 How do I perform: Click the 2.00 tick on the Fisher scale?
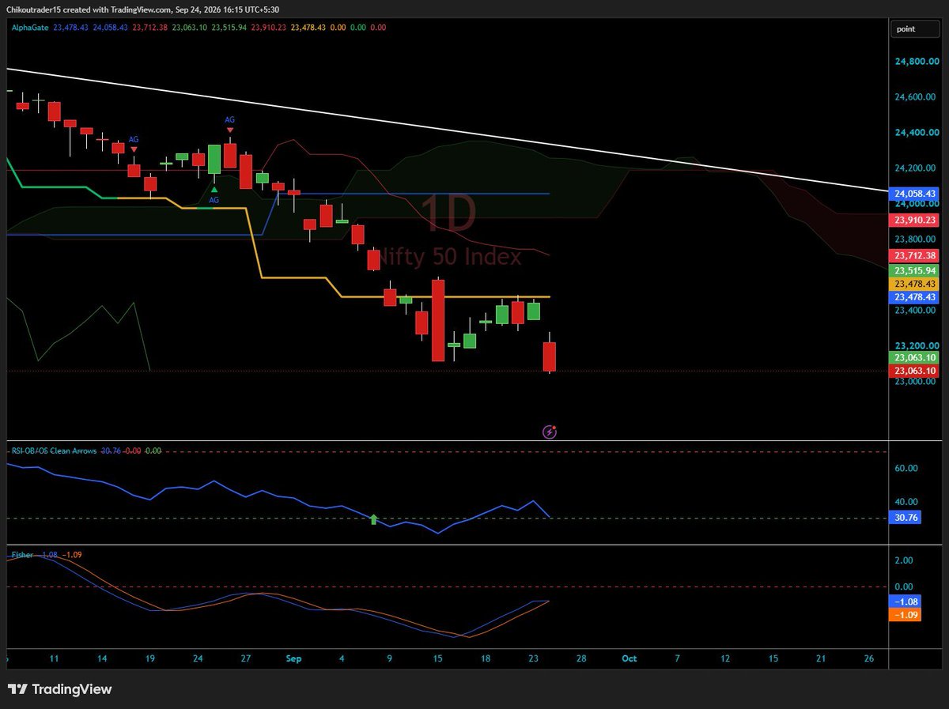coord(903,560)
